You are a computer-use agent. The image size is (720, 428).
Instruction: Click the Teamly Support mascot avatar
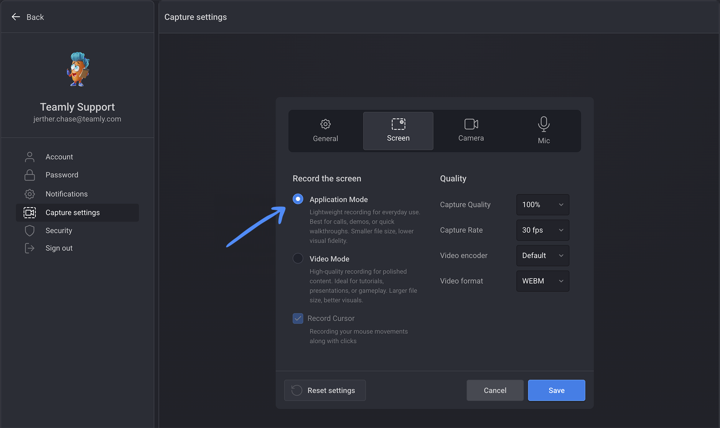78,70
